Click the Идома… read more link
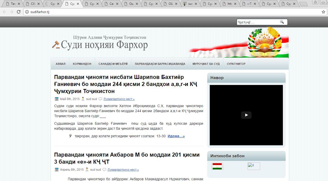This screenshot has width=328, height=181. pos(176,136)
